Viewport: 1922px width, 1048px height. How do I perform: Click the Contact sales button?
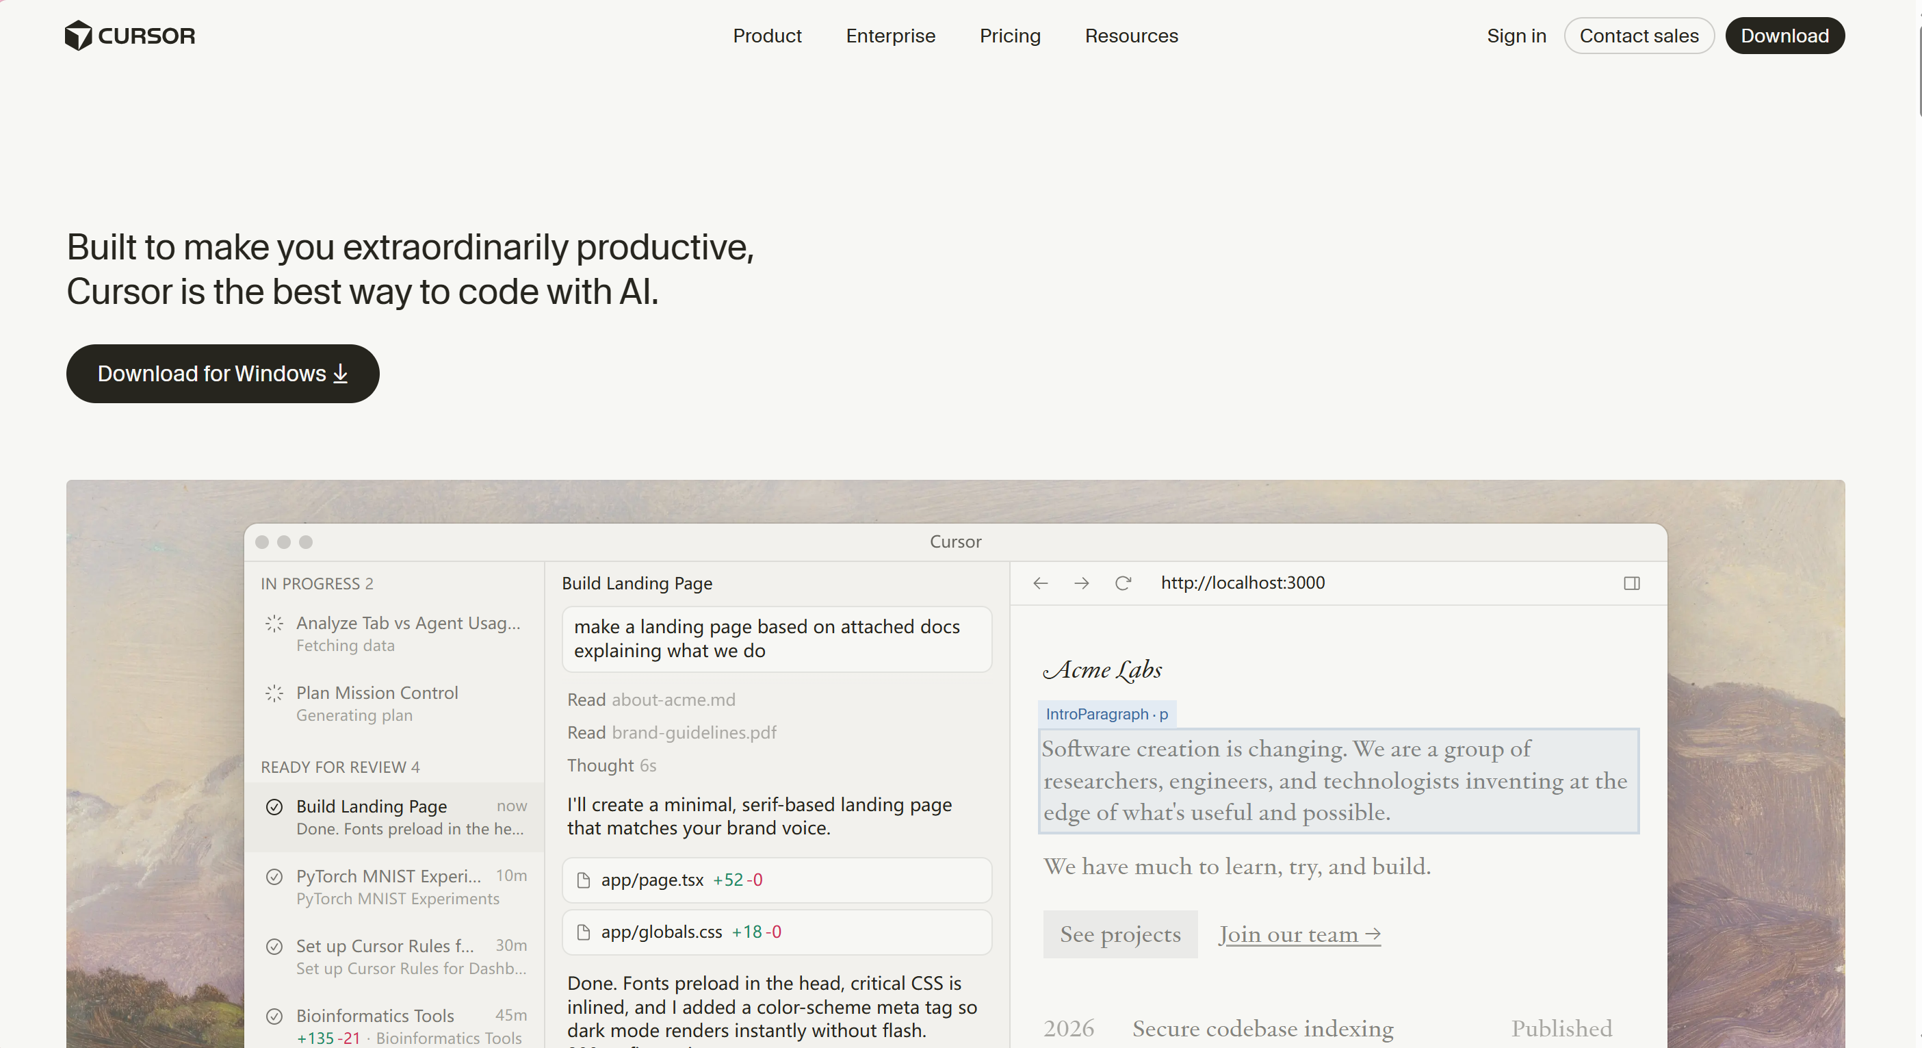(1639, 36)
